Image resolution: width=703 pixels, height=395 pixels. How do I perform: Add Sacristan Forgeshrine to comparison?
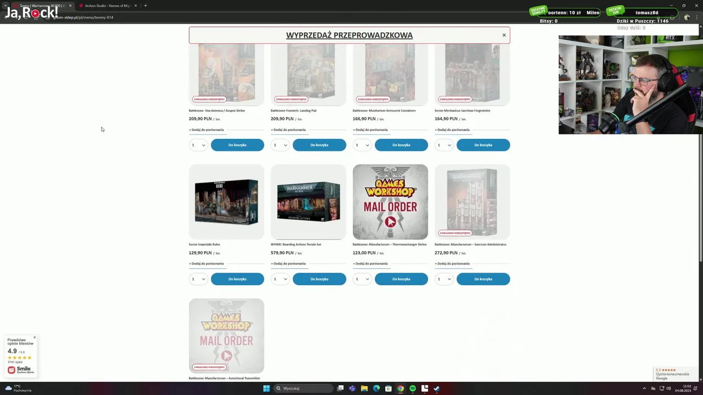click(452, 130)
